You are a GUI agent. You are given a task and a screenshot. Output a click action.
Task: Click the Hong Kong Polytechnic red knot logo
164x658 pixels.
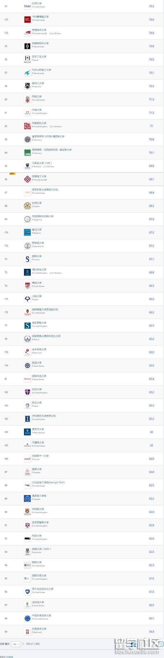tap(27, 179)
